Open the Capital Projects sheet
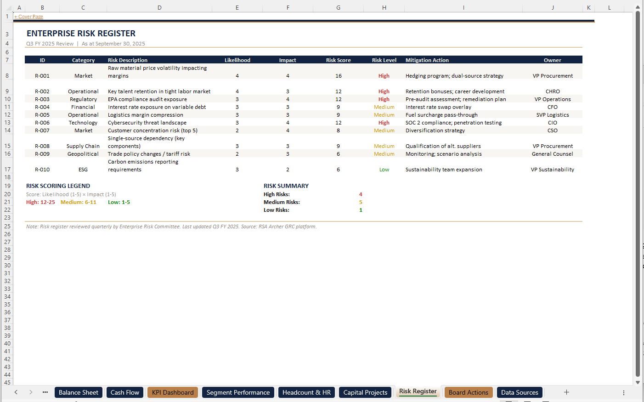The width and height of the screenshot is (644, 402). pos(365,392)
